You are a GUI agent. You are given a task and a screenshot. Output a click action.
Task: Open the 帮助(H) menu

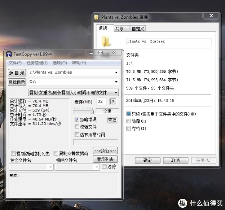(79, 63)
